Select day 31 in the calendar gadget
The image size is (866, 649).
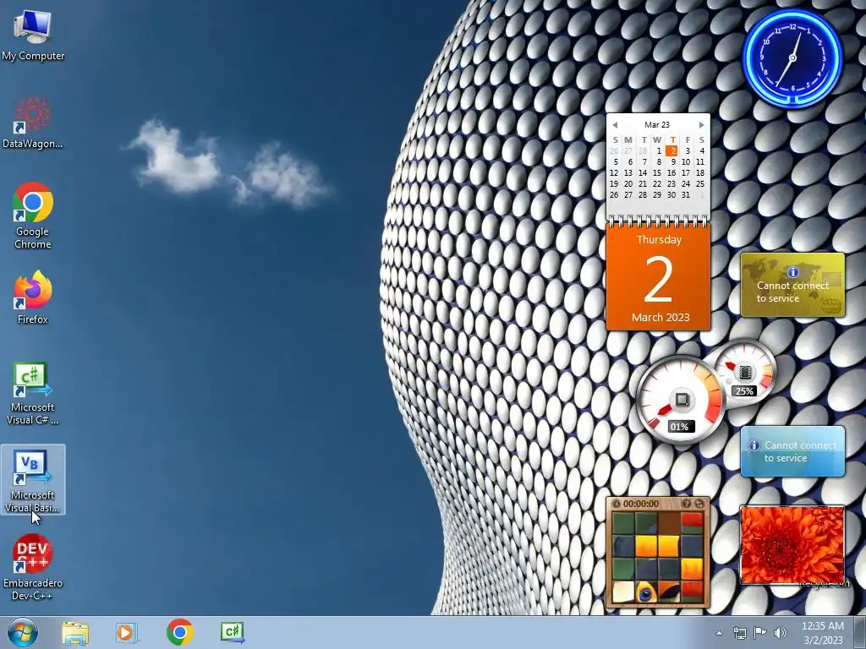click(685, 195)
